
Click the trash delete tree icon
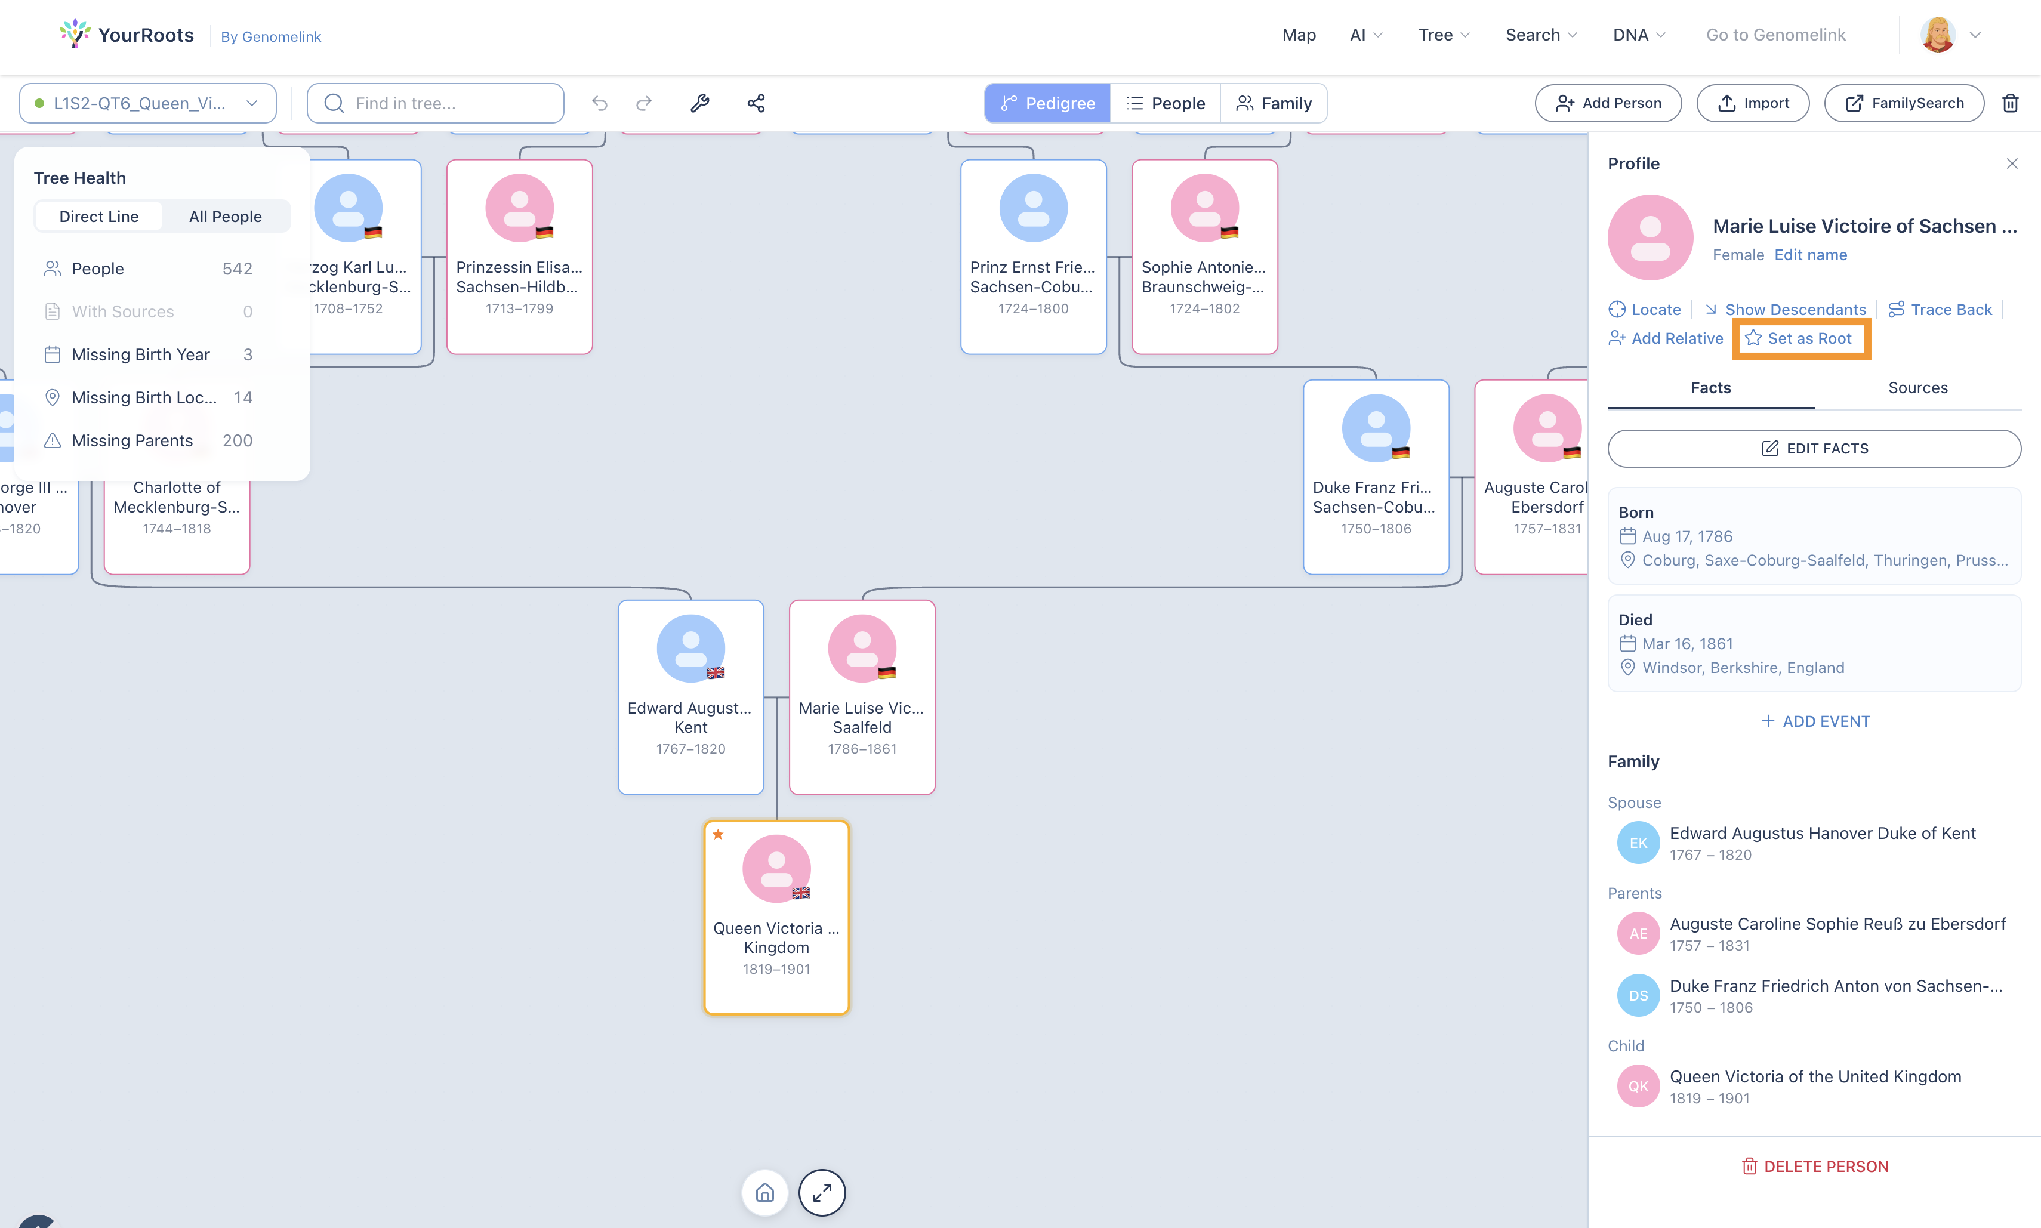2011,103
